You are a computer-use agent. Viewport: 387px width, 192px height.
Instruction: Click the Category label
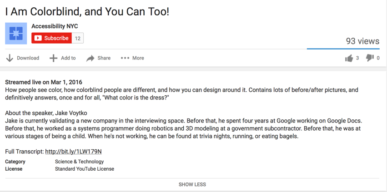tap(15, 162)
